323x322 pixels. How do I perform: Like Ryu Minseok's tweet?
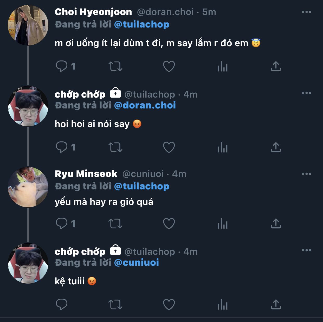pos(169,223)
